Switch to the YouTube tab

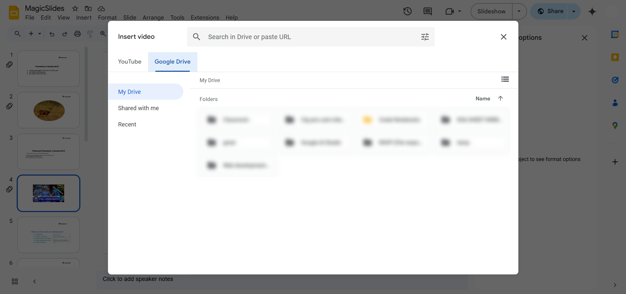pyautogui.click(x=130, y=62)
